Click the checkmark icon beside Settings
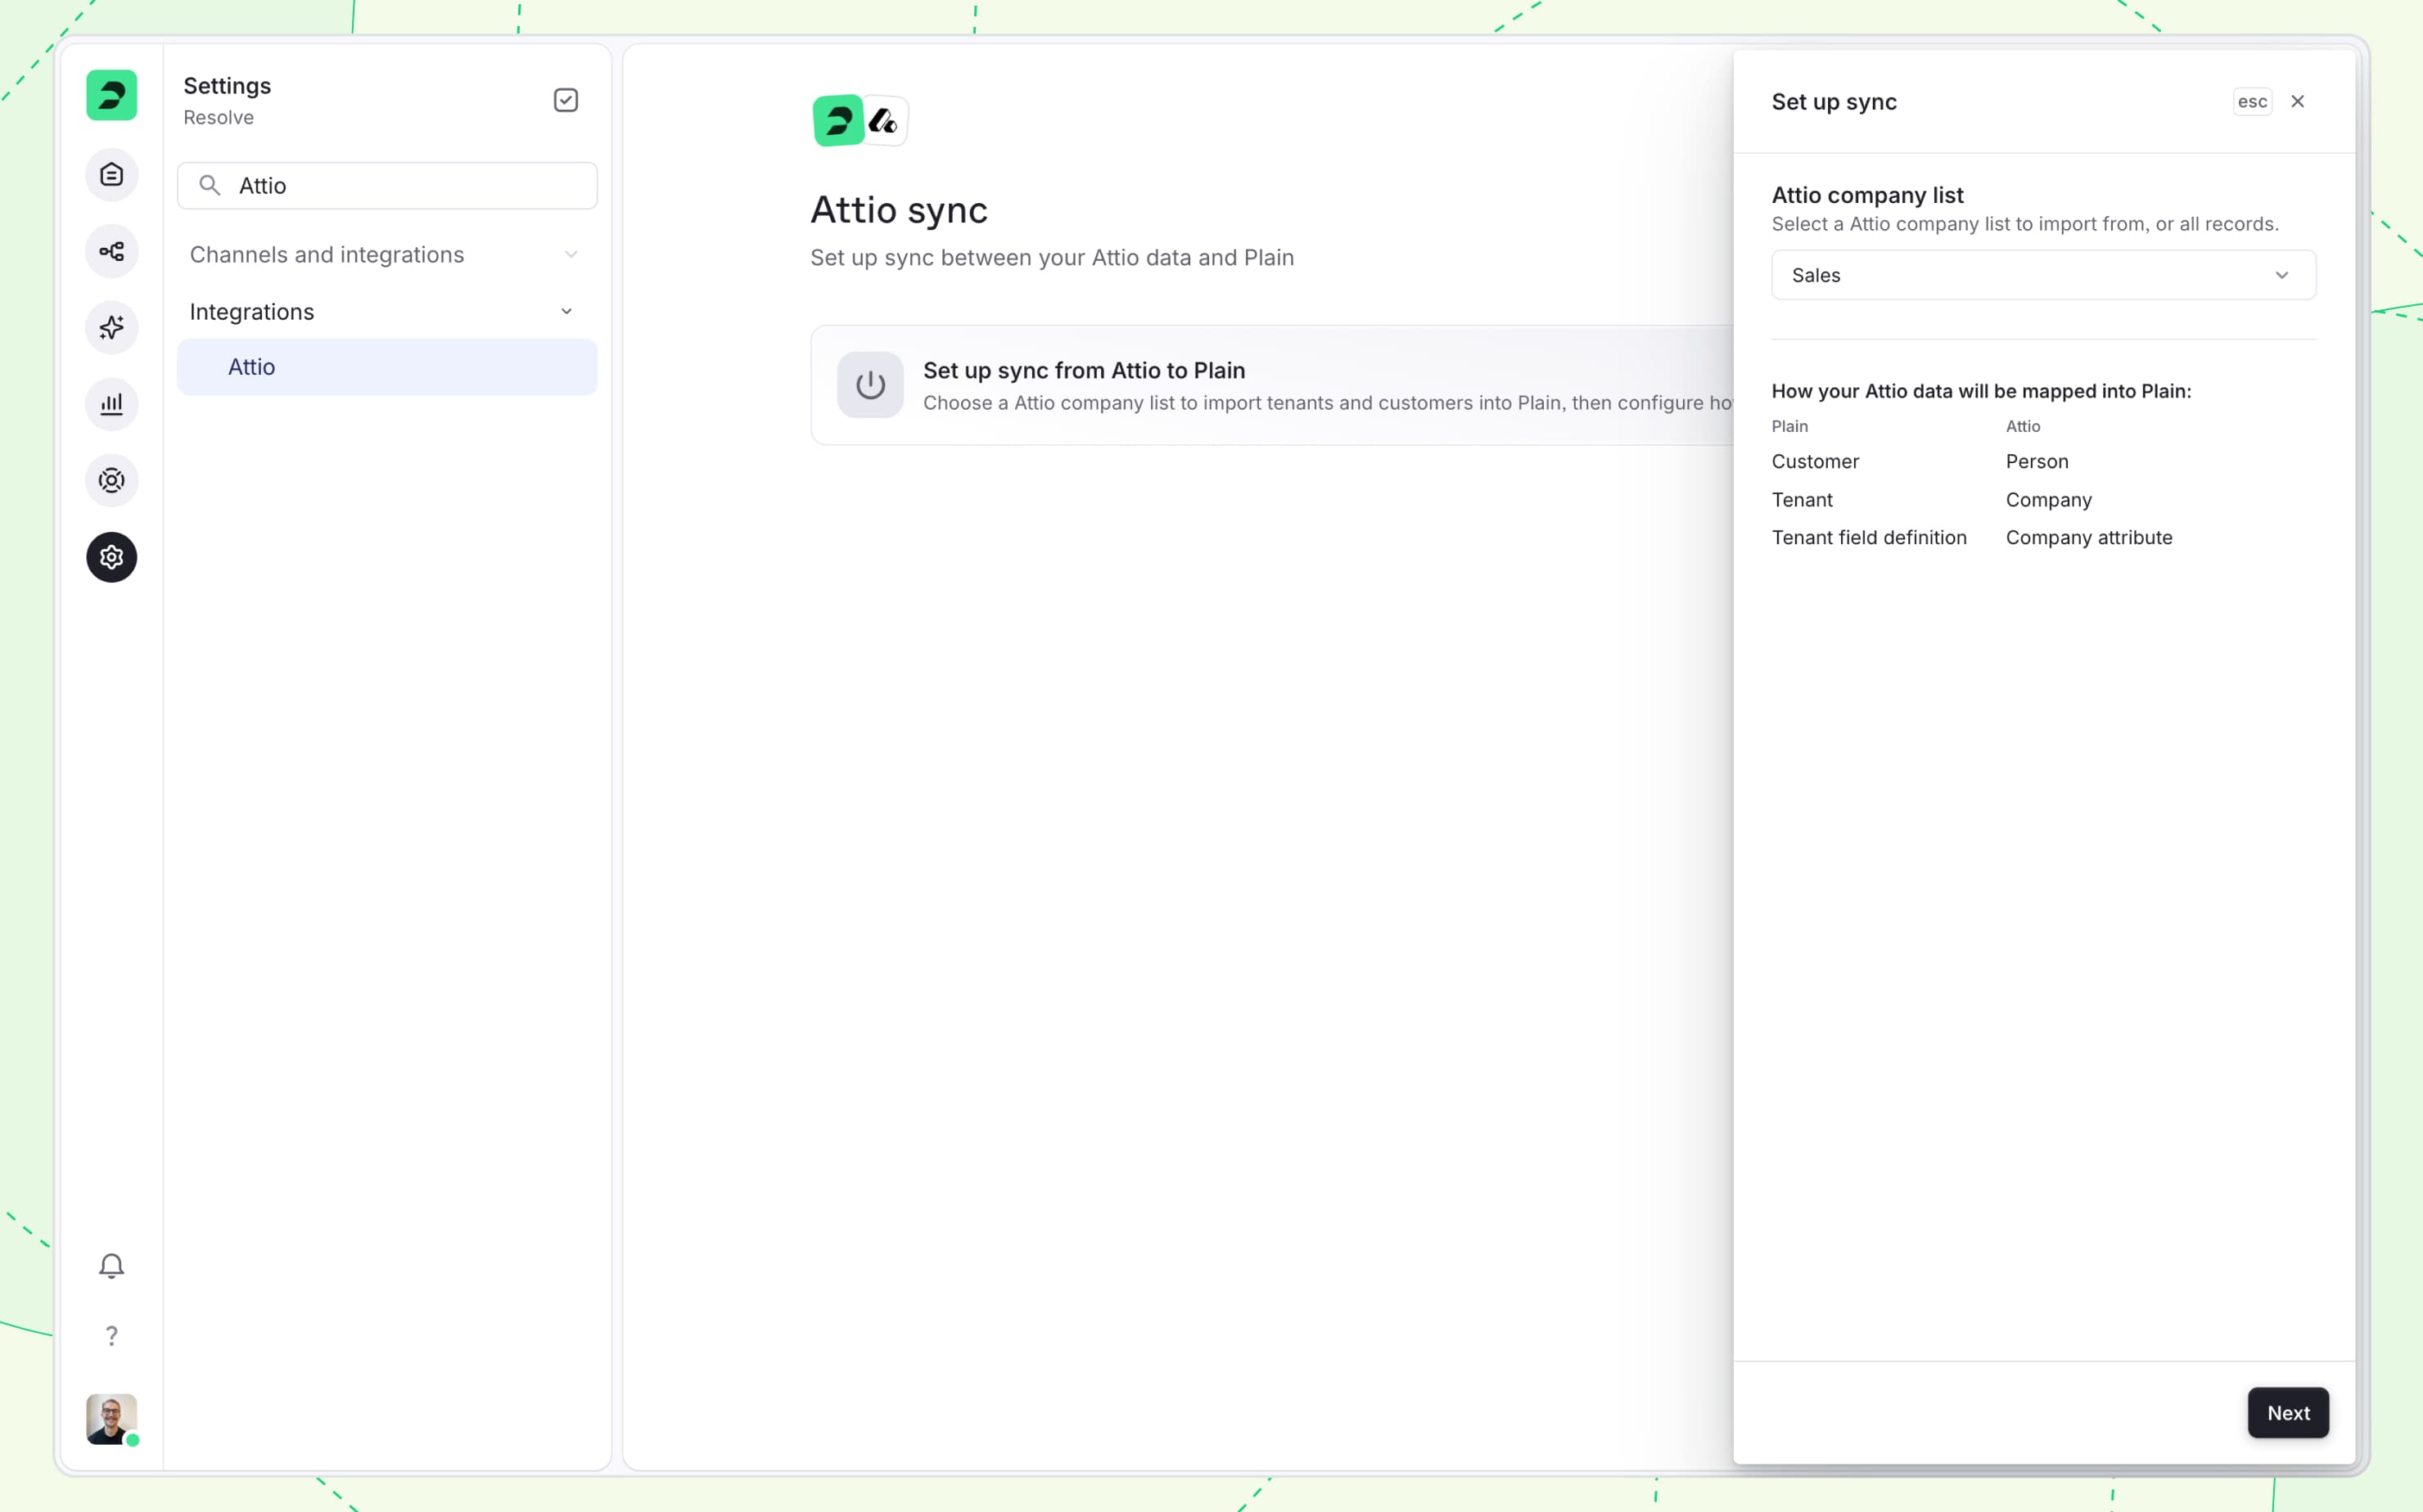The image size is (2423, 1512). tap(566, 100)
